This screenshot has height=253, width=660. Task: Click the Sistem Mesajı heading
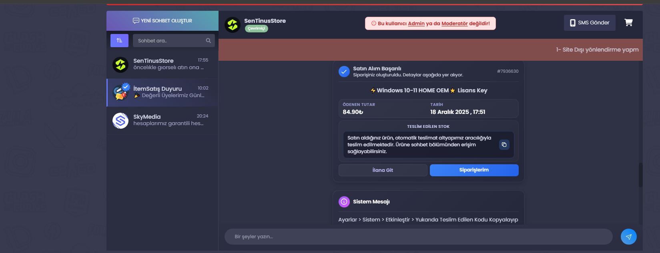(371, 202)
